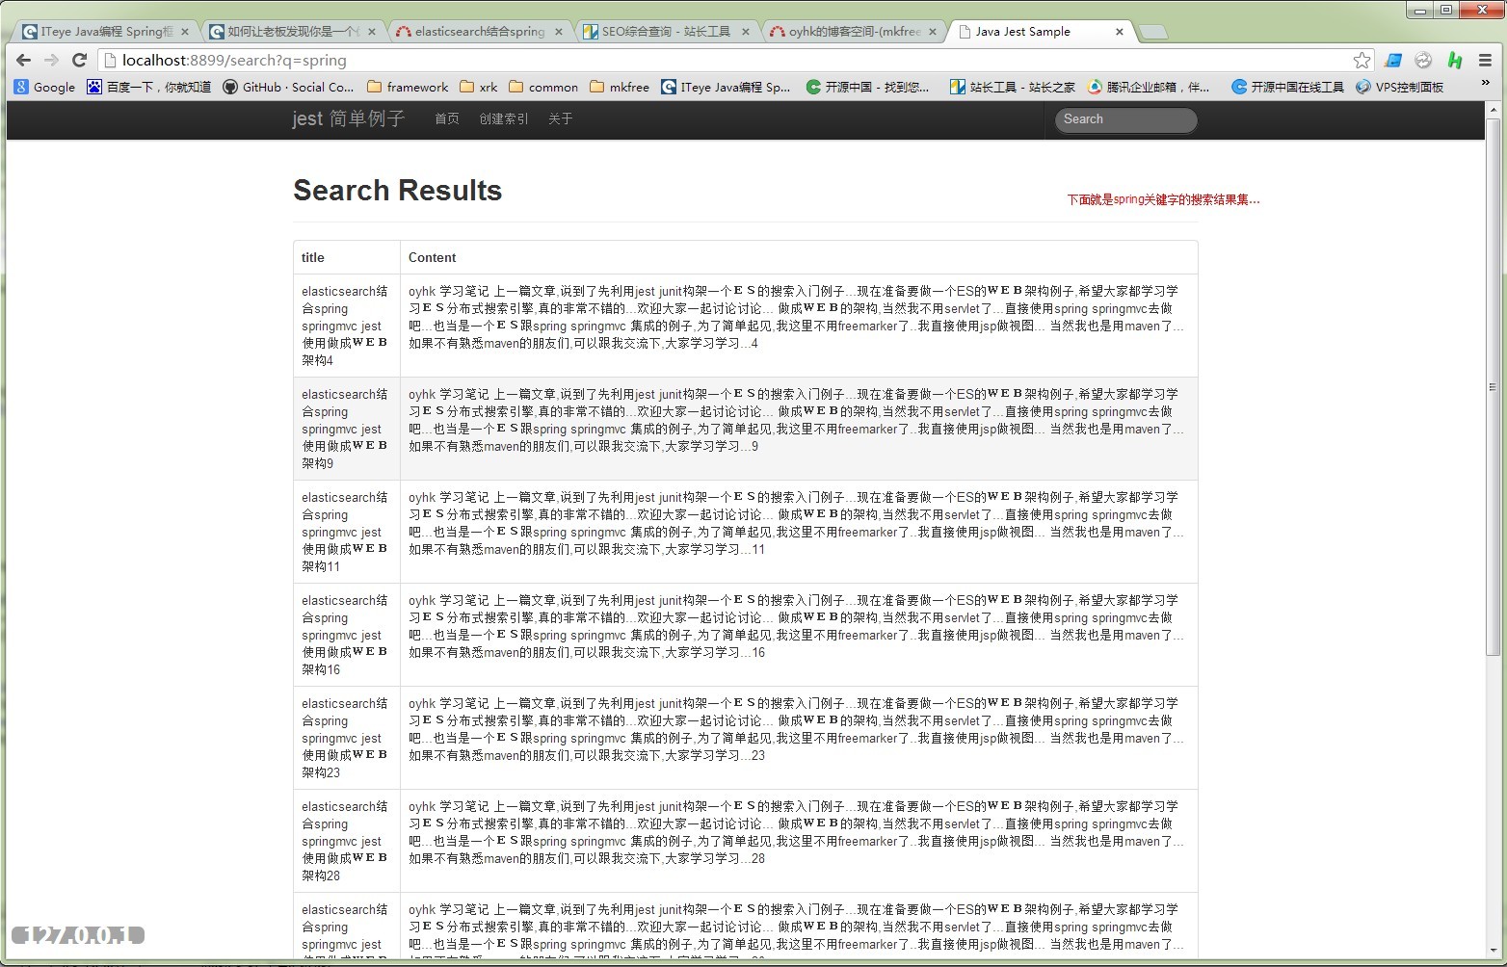Screen dimensions: 1507x967
Task: Click the scrollbar up arrow
Action: click(x=1493, y=108)
